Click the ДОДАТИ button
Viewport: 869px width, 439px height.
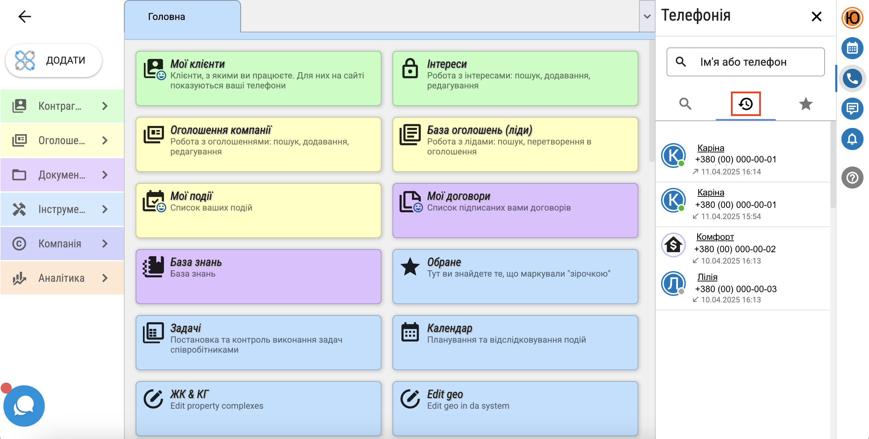point(54,60)
